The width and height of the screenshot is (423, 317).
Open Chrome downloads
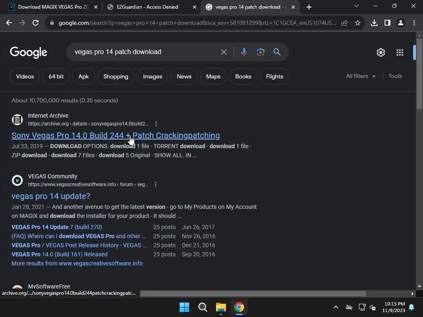pyautogui.click(x=374, y=23)
